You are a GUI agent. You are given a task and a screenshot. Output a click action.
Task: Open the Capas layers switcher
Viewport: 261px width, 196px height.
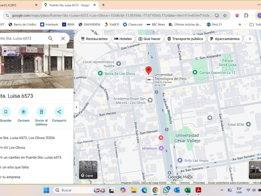click(x=88, y=170)
